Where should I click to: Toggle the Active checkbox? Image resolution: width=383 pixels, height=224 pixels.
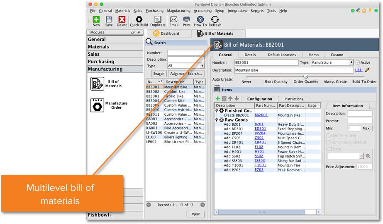click(358, 62)
